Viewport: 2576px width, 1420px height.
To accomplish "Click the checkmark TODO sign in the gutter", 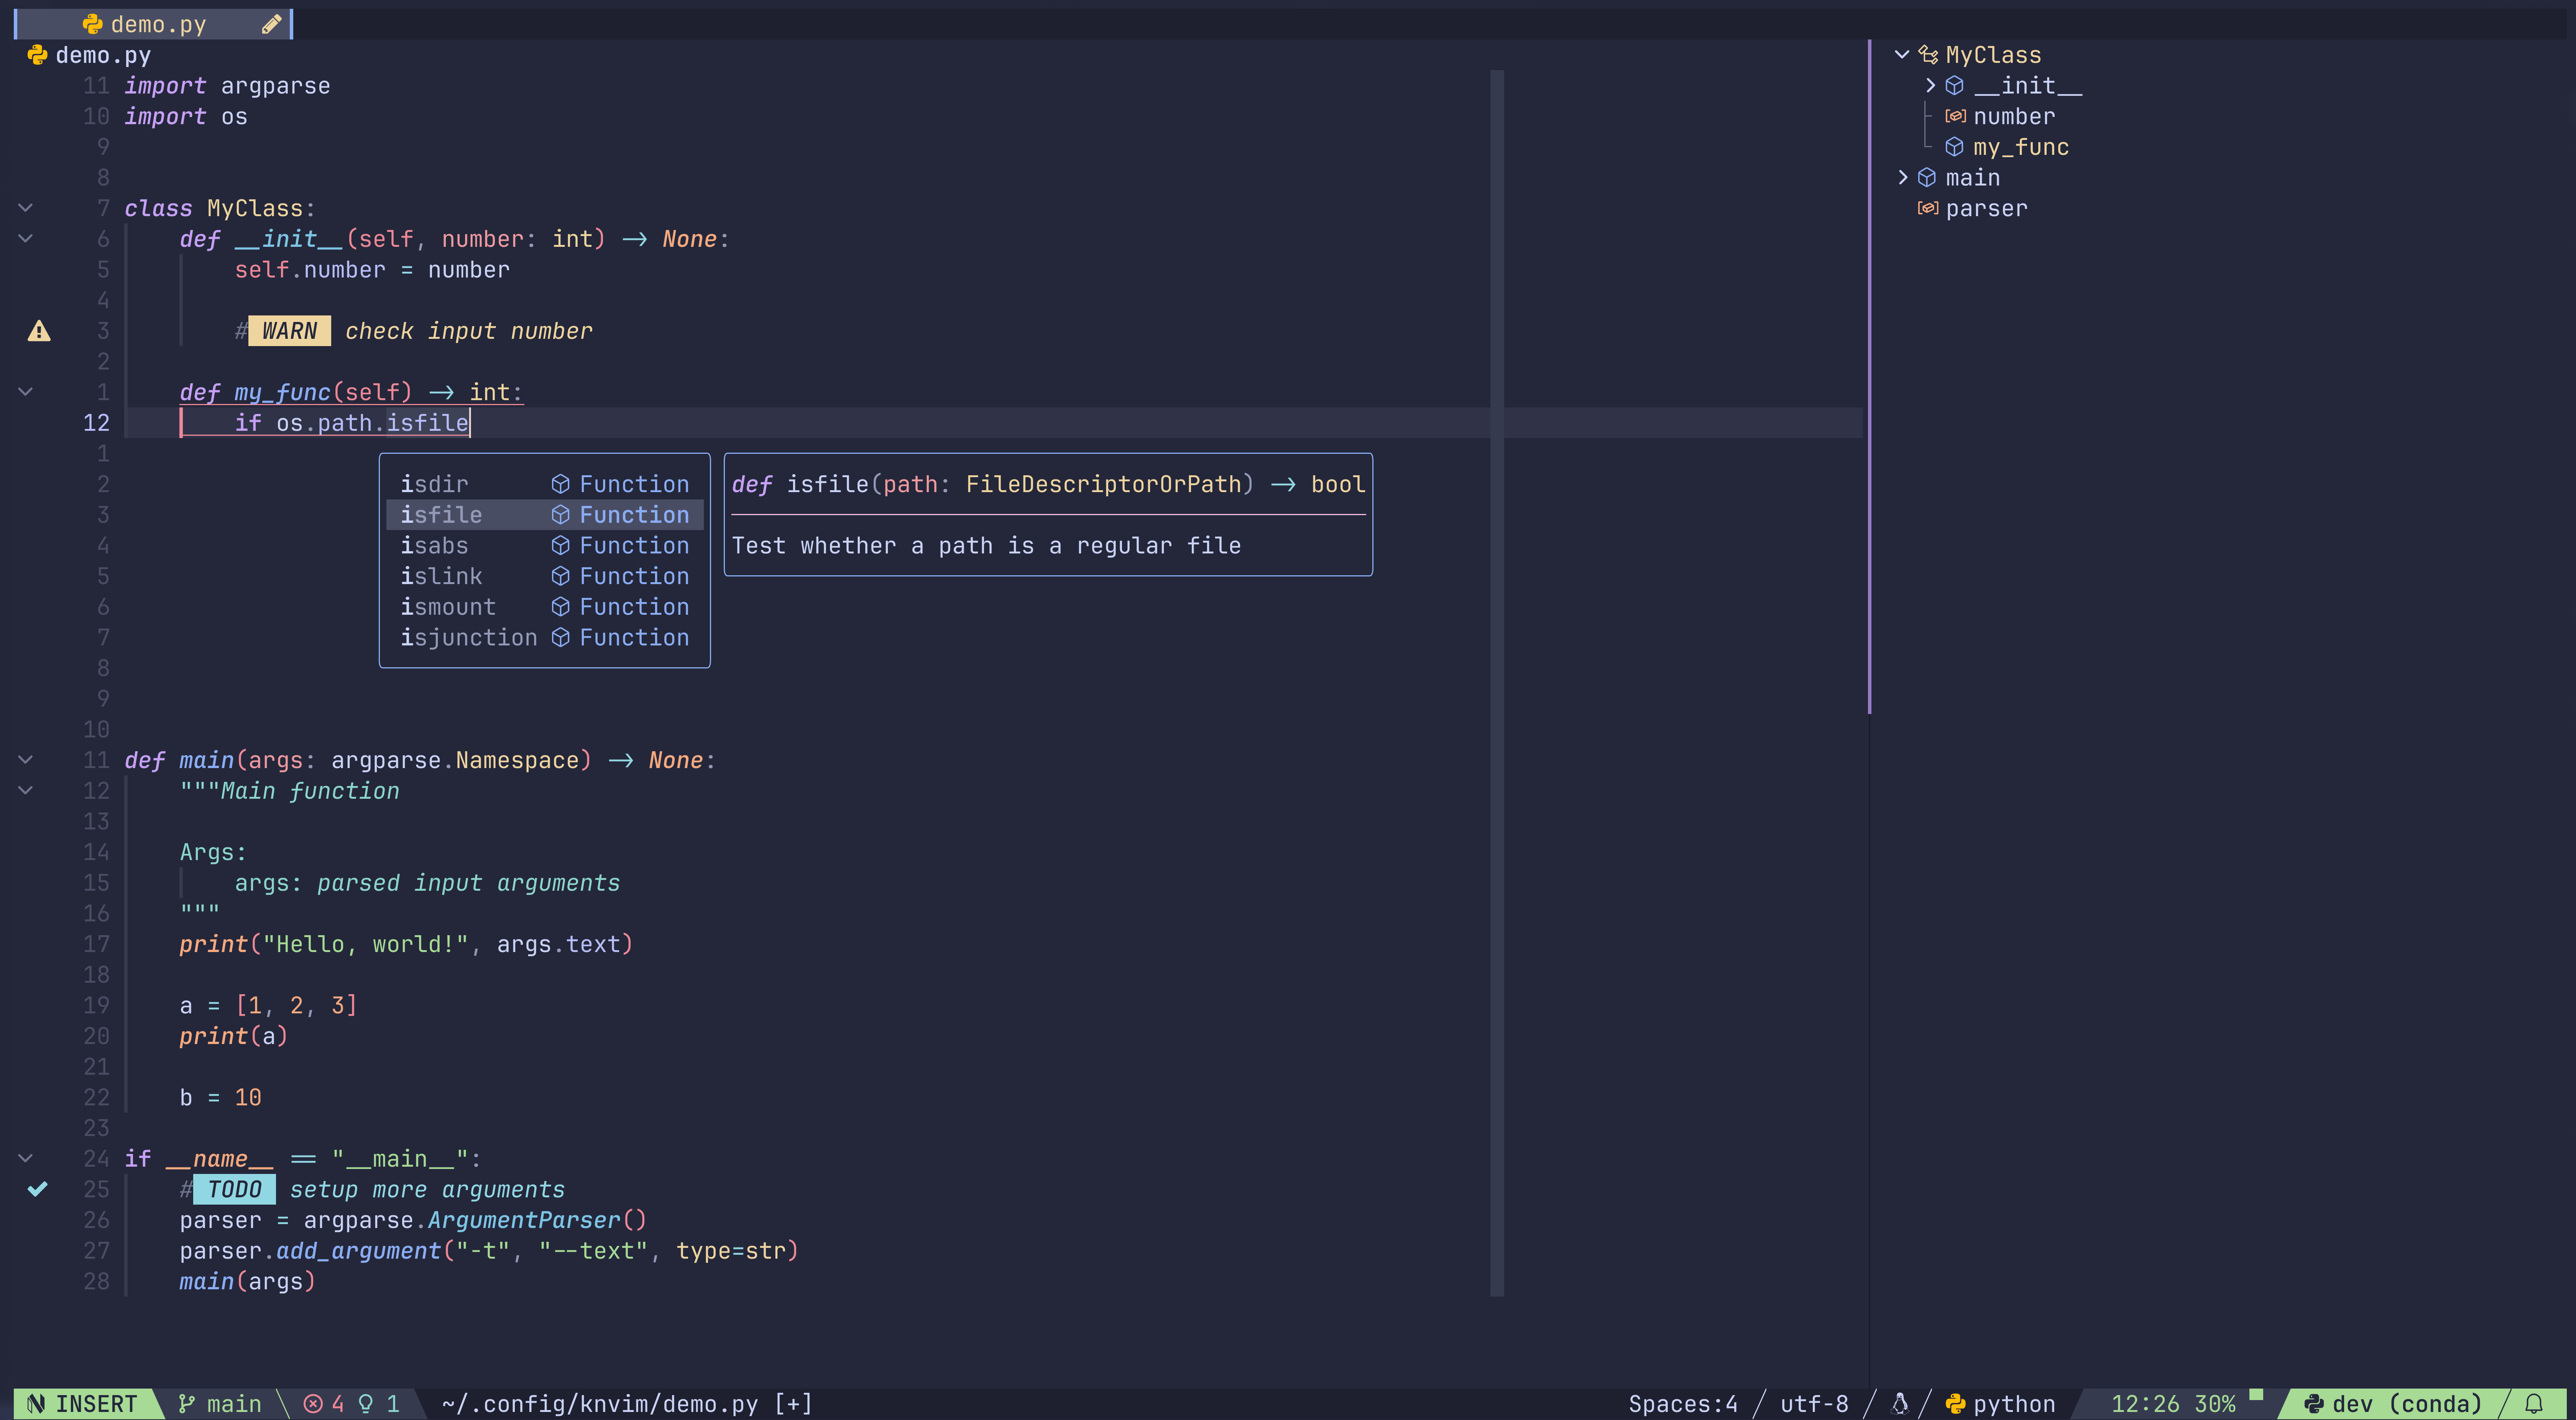I will coord(37,1189).
